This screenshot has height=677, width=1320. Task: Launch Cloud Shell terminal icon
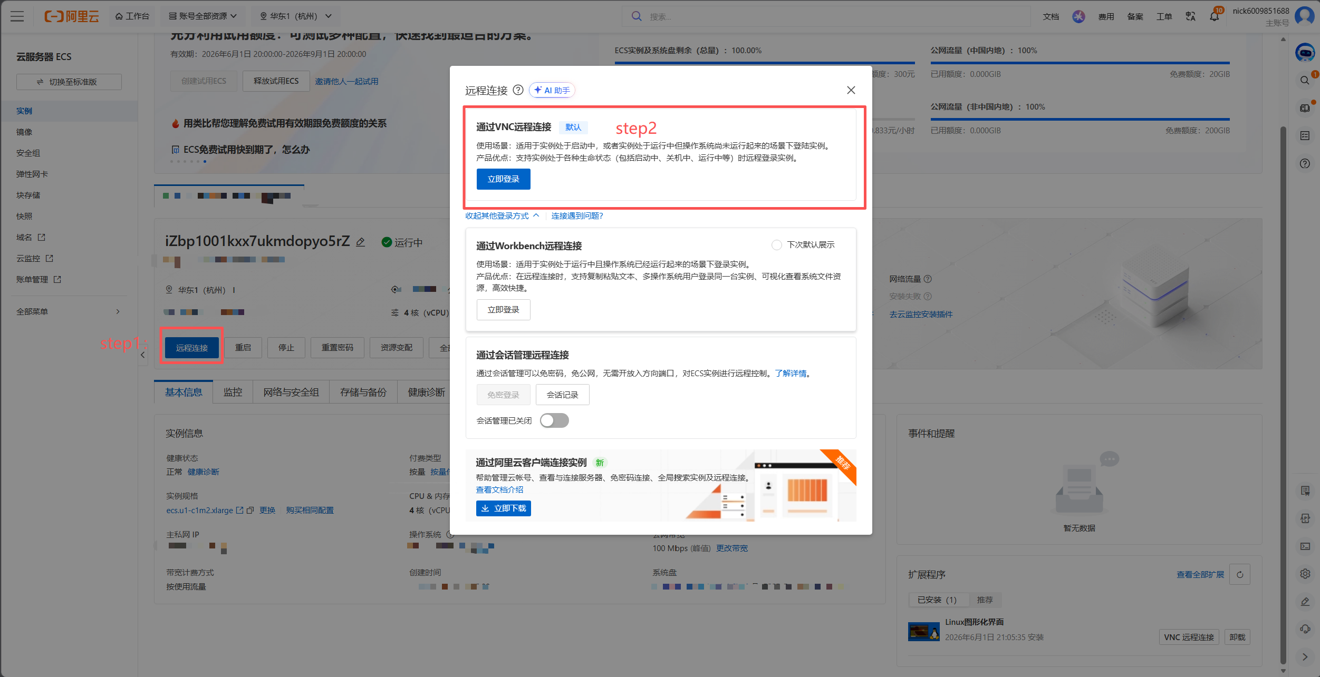point(1305,546)
